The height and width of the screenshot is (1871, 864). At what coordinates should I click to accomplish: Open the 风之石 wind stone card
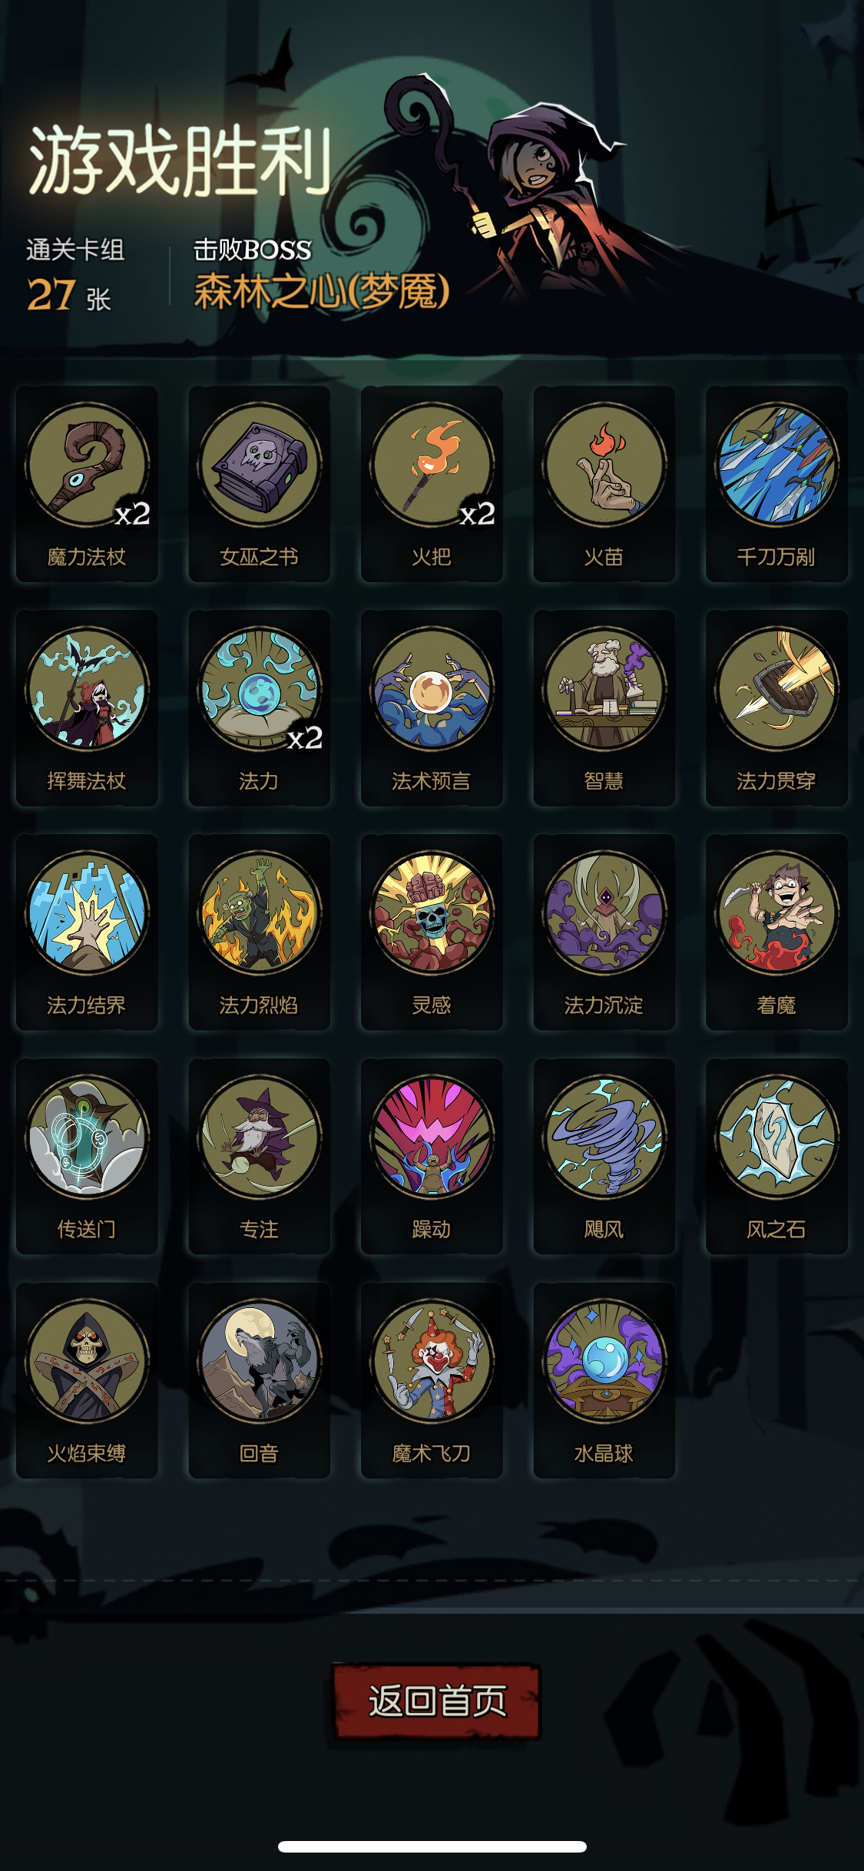click(x=776, y=1157)
